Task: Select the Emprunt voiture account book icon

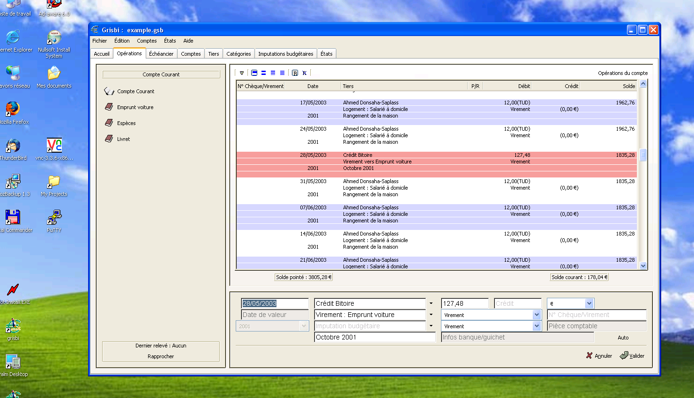Action: click(x=109, y=107)
